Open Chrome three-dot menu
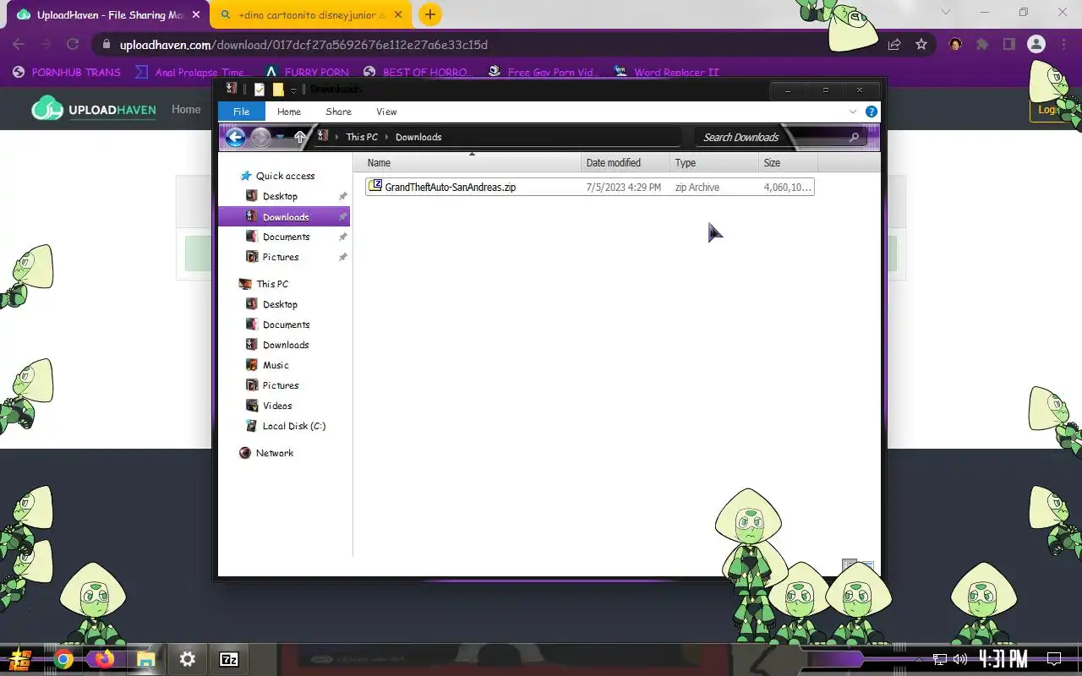Image resolution: width=1082 pixels, height=676 pixels. [x=1063, y=44]
